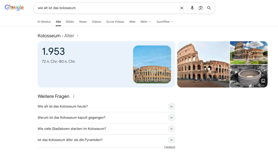Switch to the KI-Modus tab

pyautogui.click(x=44, y=22)
